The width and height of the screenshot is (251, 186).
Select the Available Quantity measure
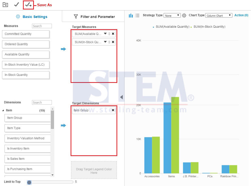click(26, 54)
